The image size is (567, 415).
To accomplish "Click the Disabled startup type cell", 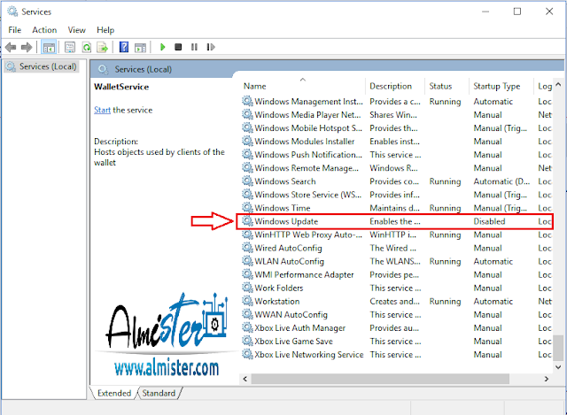I will 489,221.
